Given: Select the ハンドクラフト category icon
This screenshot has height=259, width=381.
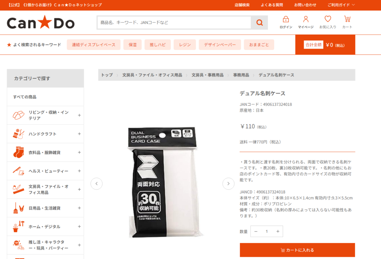Looking at the screenshot, I should click(x=19, y=134).
